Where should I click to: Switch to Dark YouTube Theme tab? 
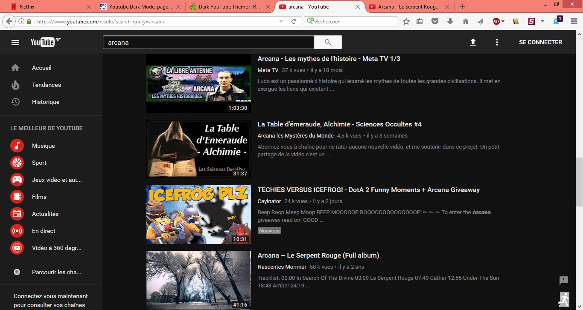[229, 7]
